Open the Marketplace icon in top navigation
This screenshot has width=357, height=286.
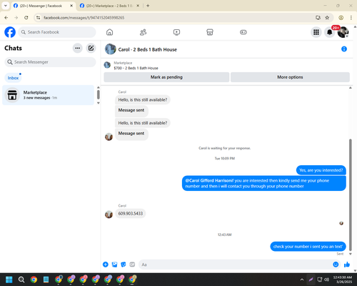coord(210,32)
